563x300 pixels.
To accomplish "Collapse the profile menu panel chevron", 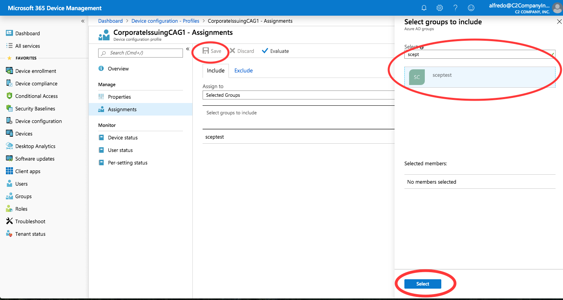I will 188,49.
